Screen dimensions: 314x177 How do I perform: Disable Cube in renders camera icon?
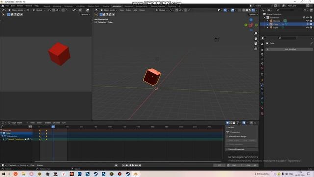[311, 24]
